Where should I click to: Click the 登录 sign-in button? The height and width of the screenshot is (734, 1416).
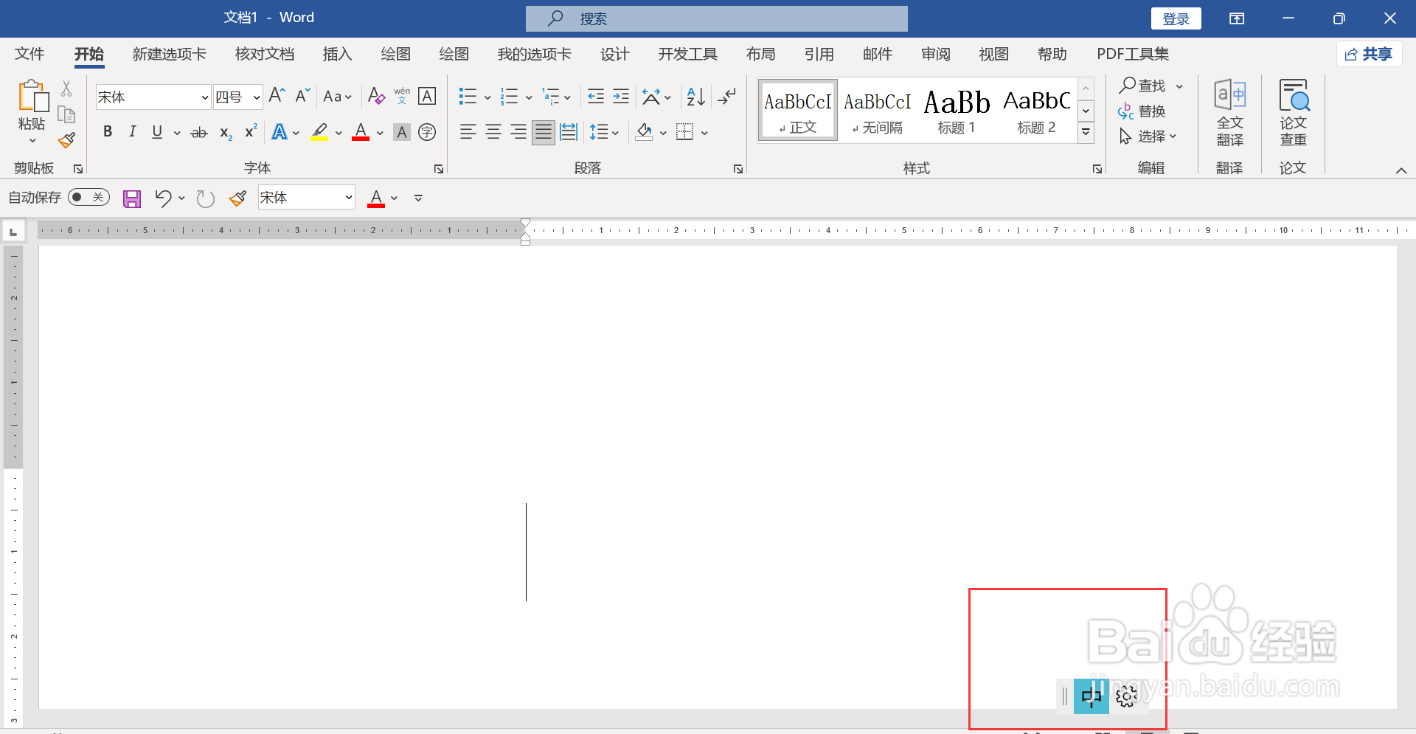[x=1176, y=19]
